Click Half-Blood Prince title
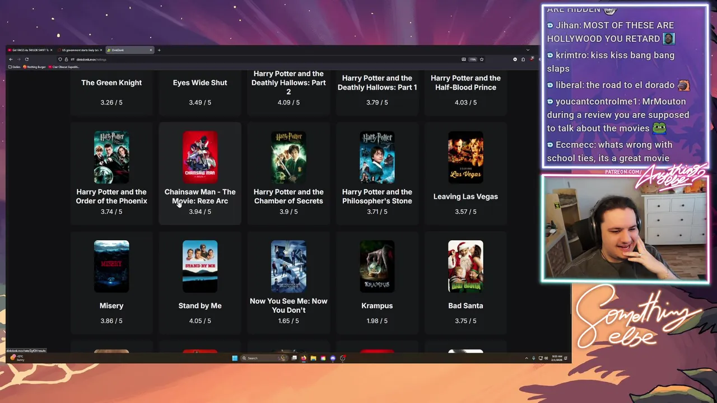 pyautogui.click(x=465, y=82)
